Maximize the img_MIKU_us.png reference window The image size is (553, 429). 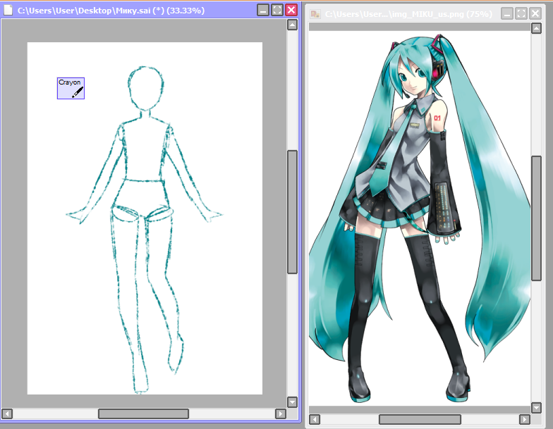click(521, 14)
